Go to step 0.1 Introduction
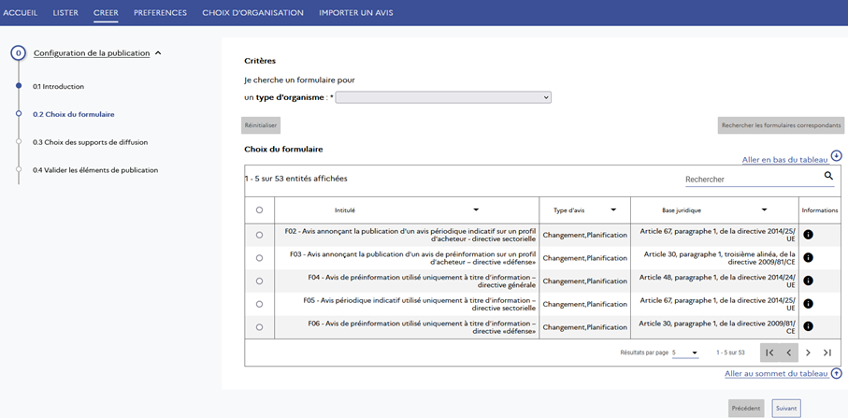 [x=58, y=87]
